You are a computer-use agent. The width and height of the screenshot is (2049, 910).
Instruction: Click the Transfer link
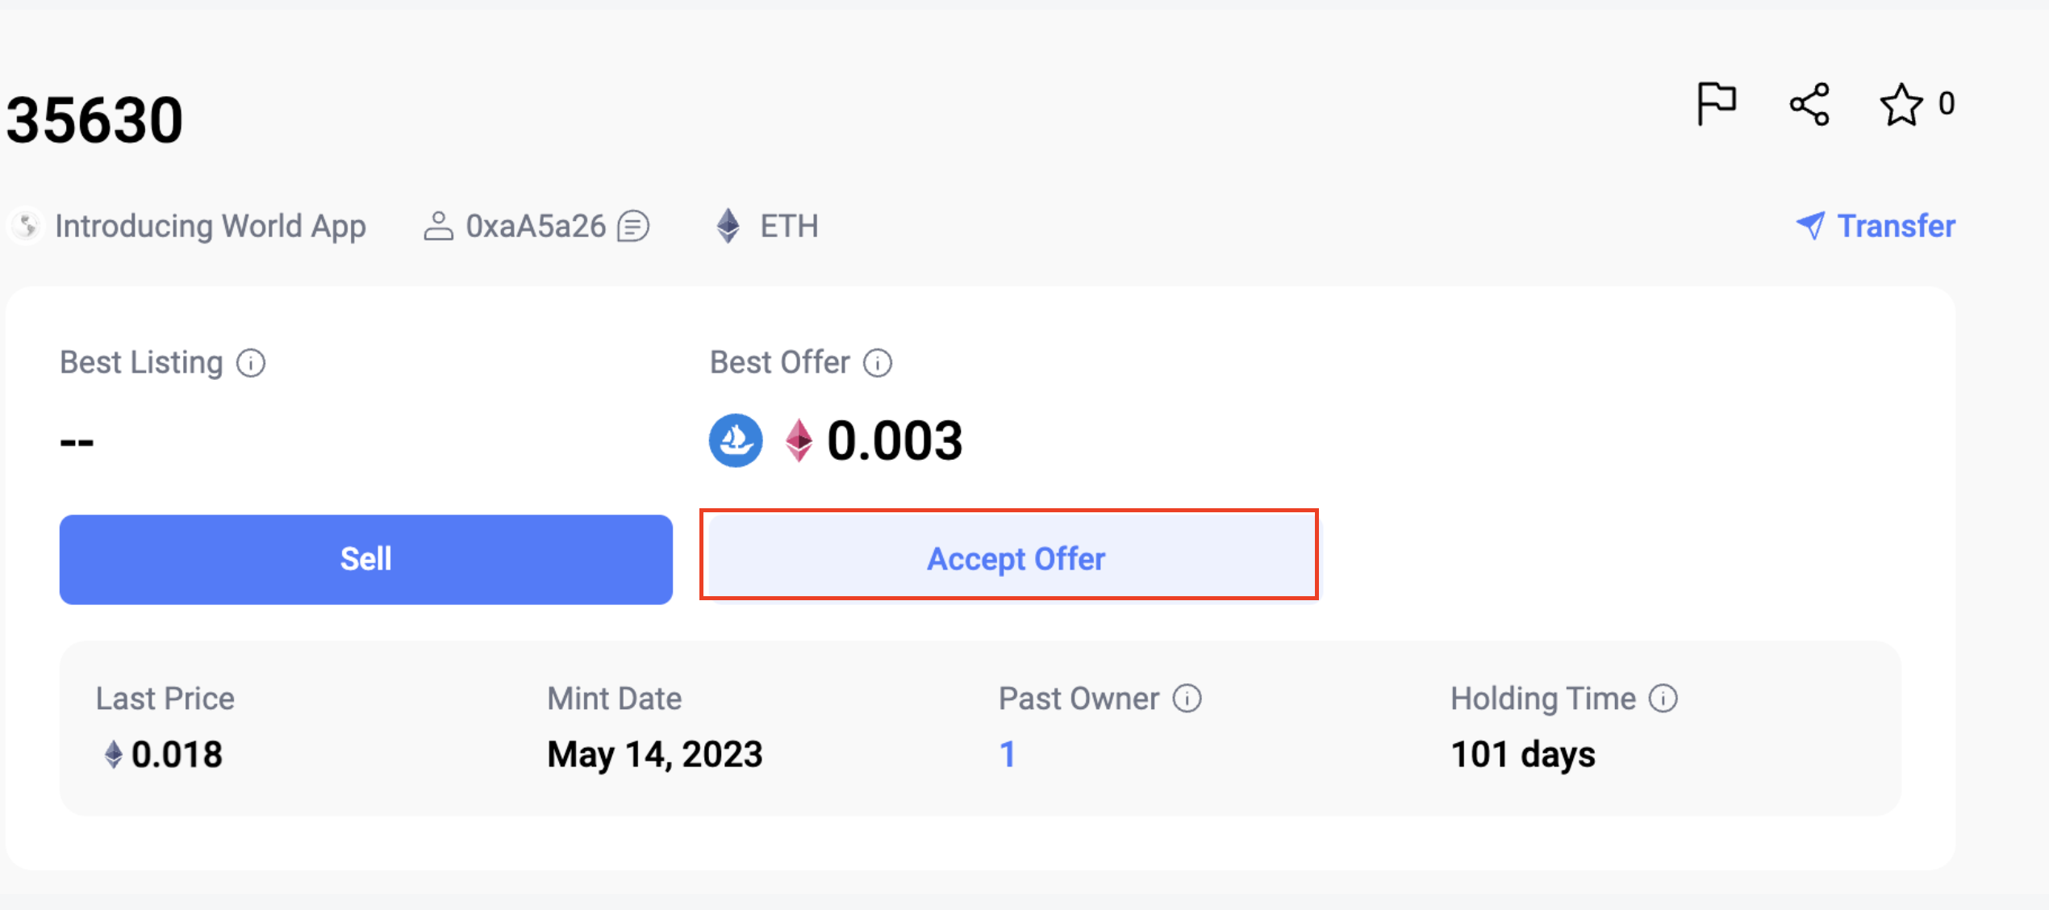(x=1876, y=226)
